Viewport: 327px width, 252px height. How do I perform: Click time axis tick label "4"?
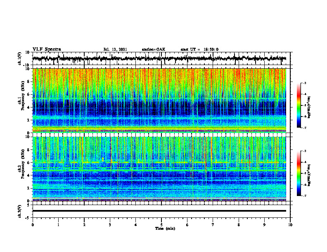click(136, 225)
